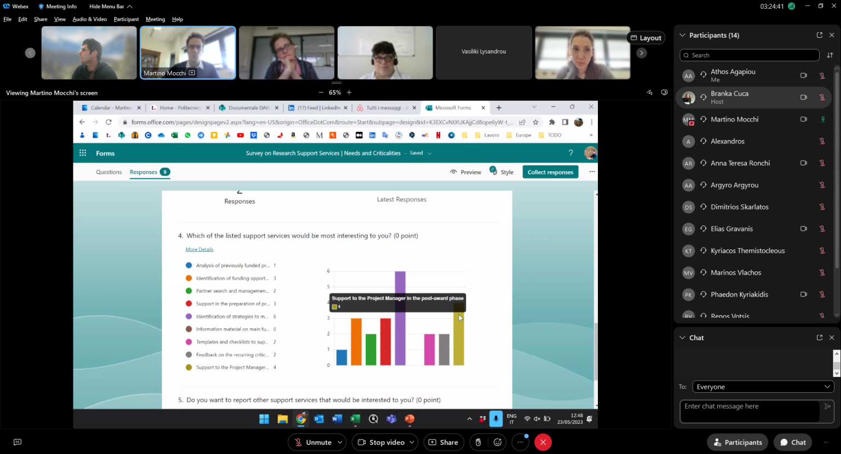The image size is (841, 454).
Task: Click the Layout button
Action: pyautogui.click(x=646, y=38)
